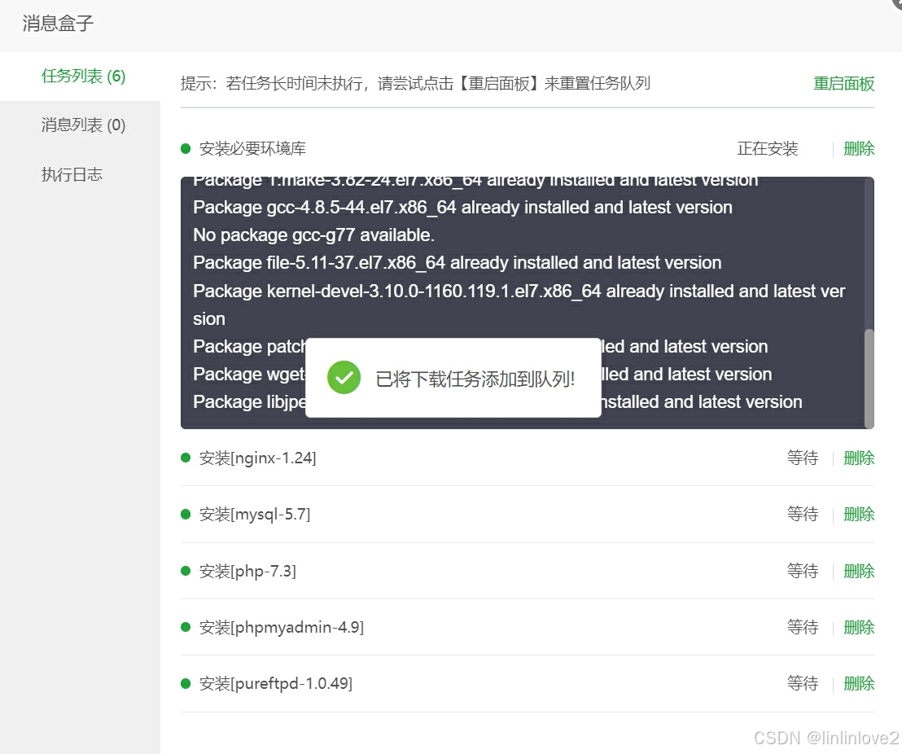Viewport: 902px width, 754px height.
Task: Click green status dot of mysql-5.7
Action: (x=186, y=514)
